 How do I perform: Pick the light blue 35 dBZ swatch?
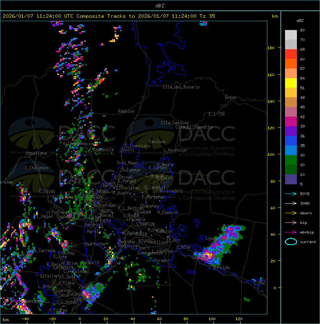291,150
